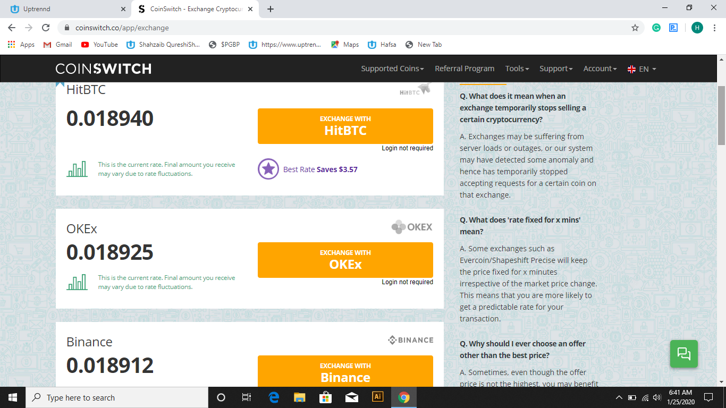726x408 pixels.
Task: Click Exchange with OKEx button
Action: coord(345,260)
